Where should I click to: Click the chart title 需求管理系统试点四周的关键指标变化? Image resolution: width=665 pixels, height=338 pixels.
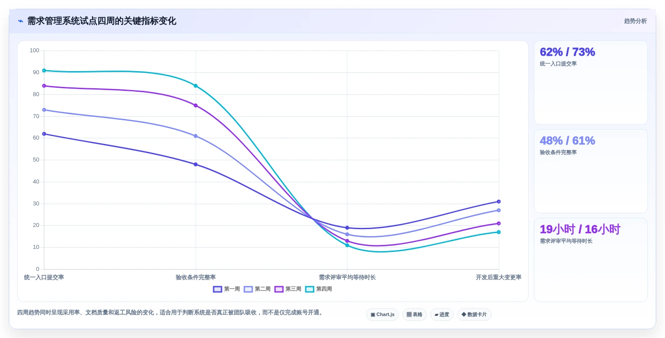click(101, 21)
